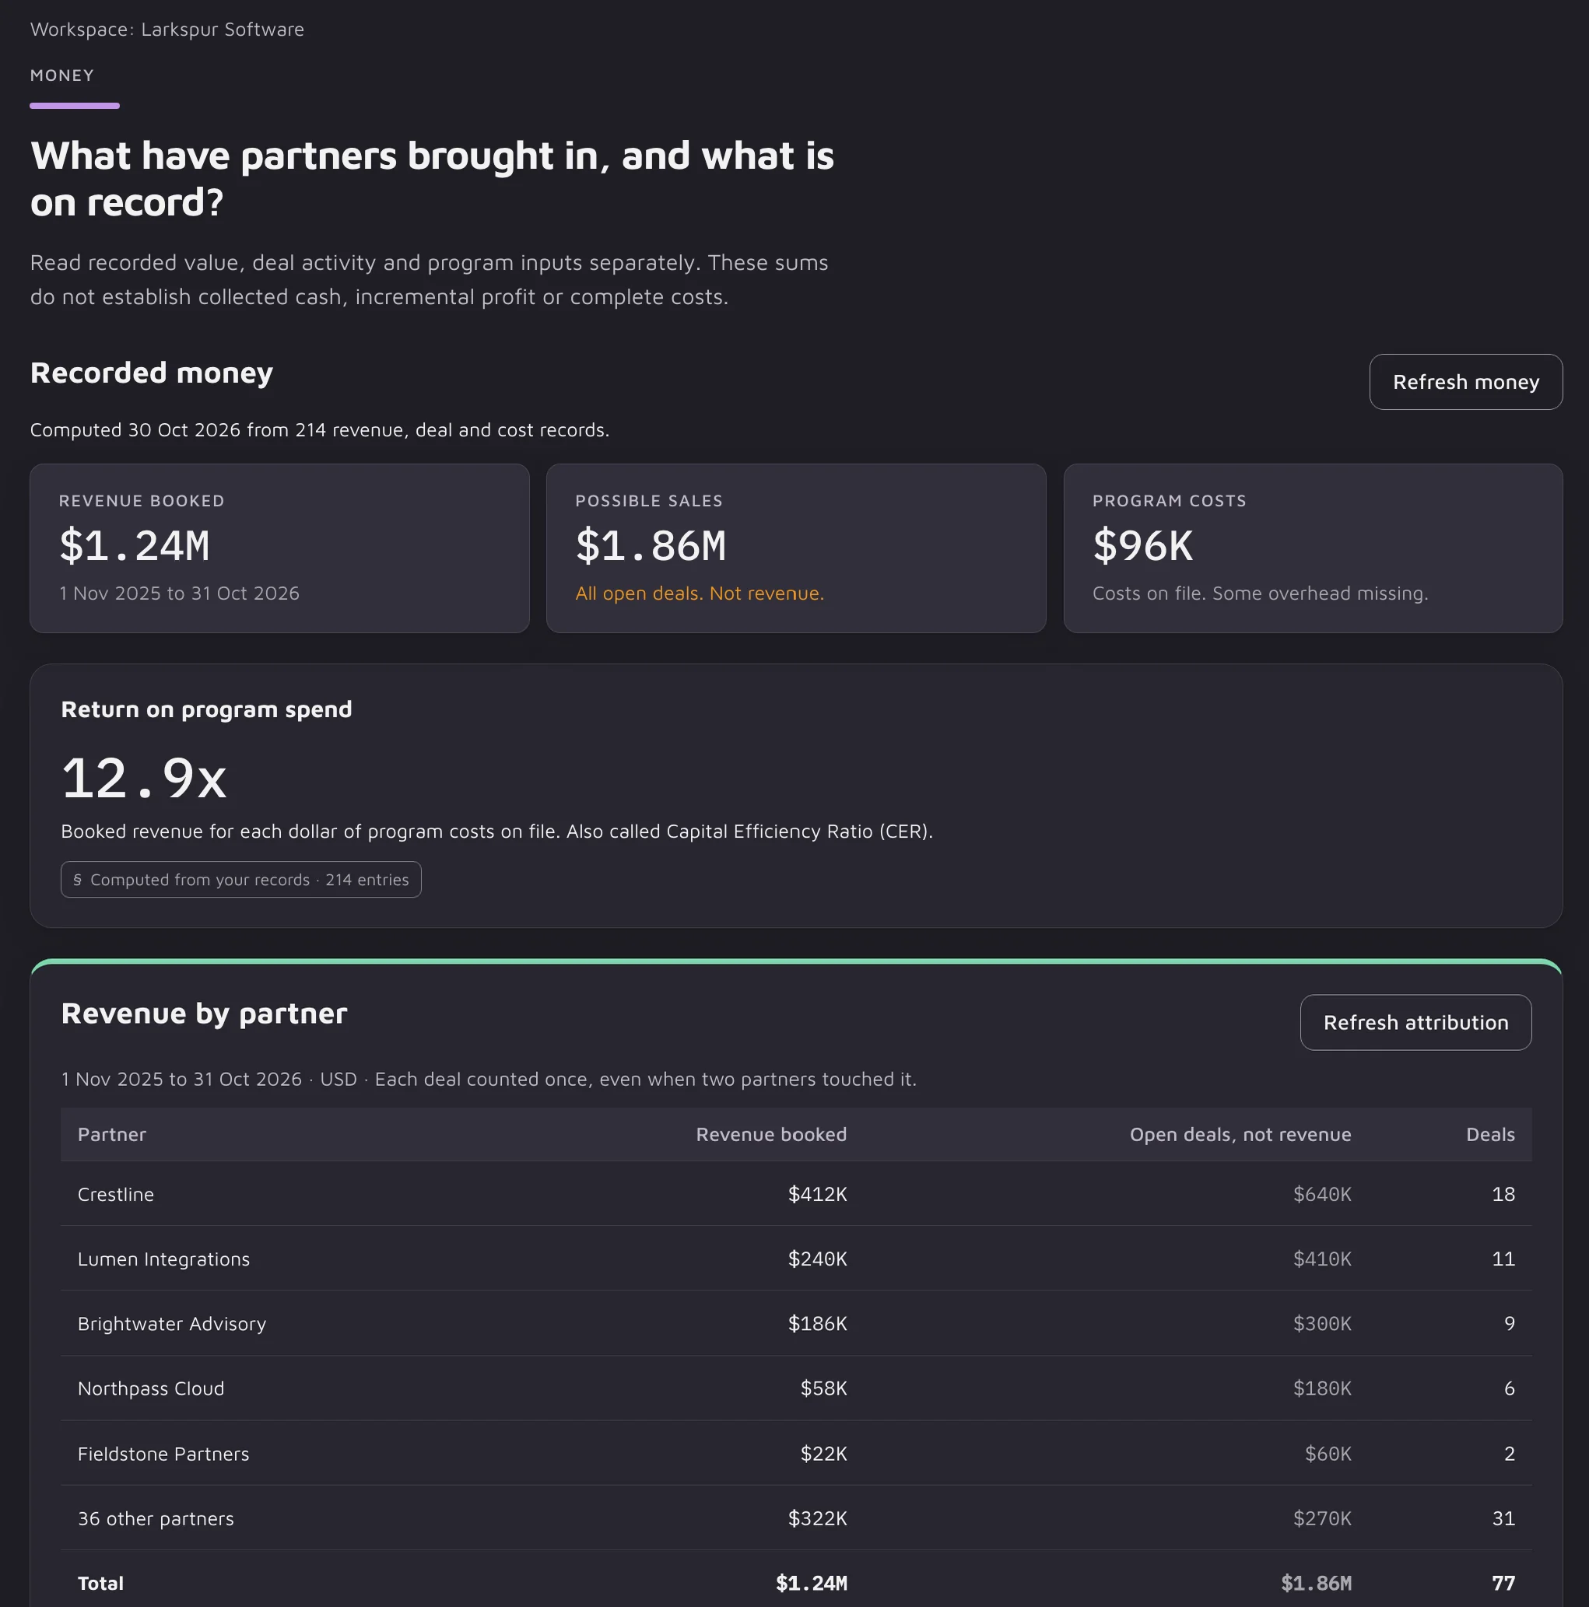Click Northpass Cloud's $180K open deals cell

1322,1388
